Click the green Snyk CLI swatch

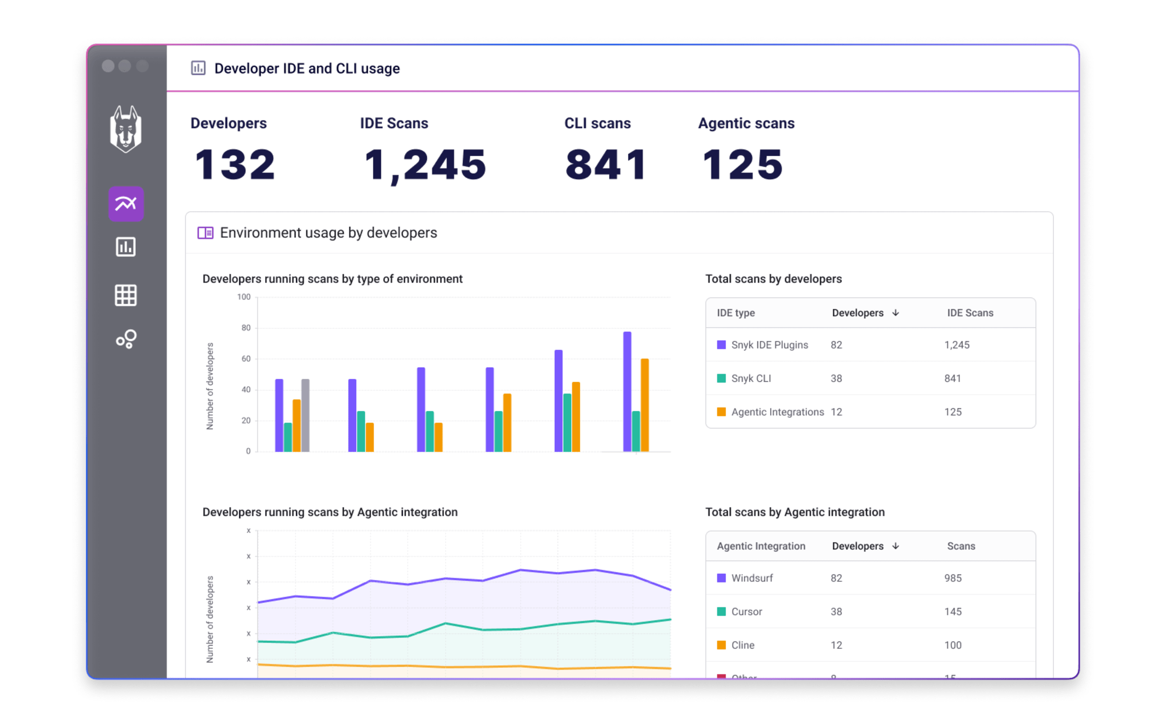[x=721, y=378]
